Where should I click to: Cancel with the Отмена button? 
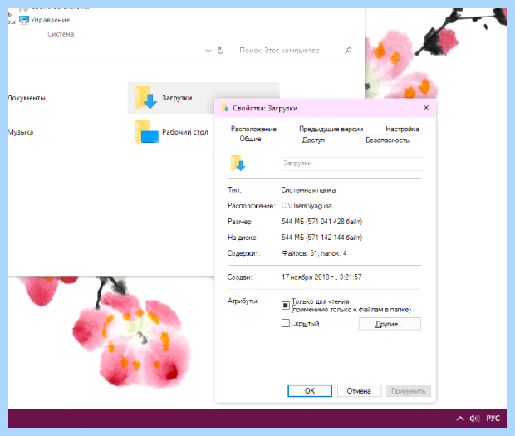(x=359, y=391)
